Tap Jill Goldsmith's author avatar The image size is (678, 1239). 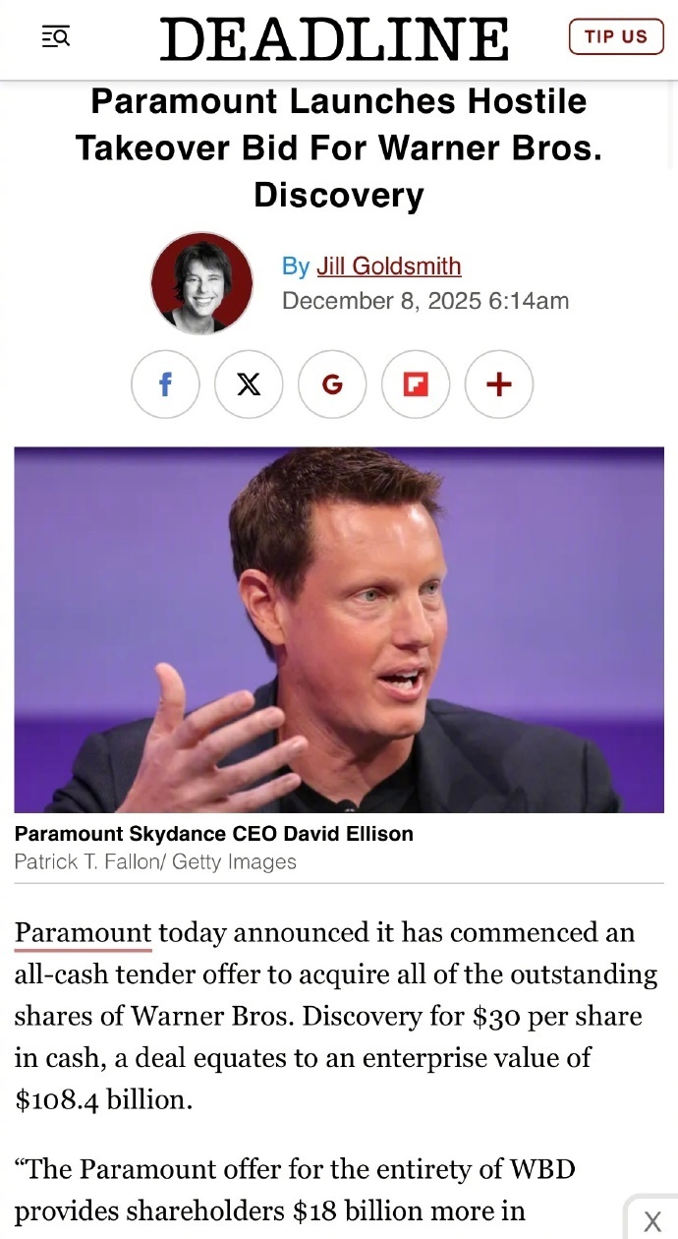click(201, 283)
